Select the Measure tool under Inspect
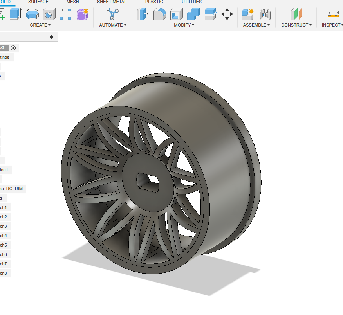The image size is (343, 315). click(x=333, y=14)
